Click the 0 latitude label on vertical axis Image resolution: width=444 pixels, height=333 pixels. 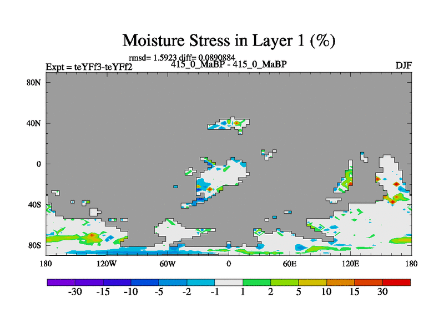pos(39,164)
